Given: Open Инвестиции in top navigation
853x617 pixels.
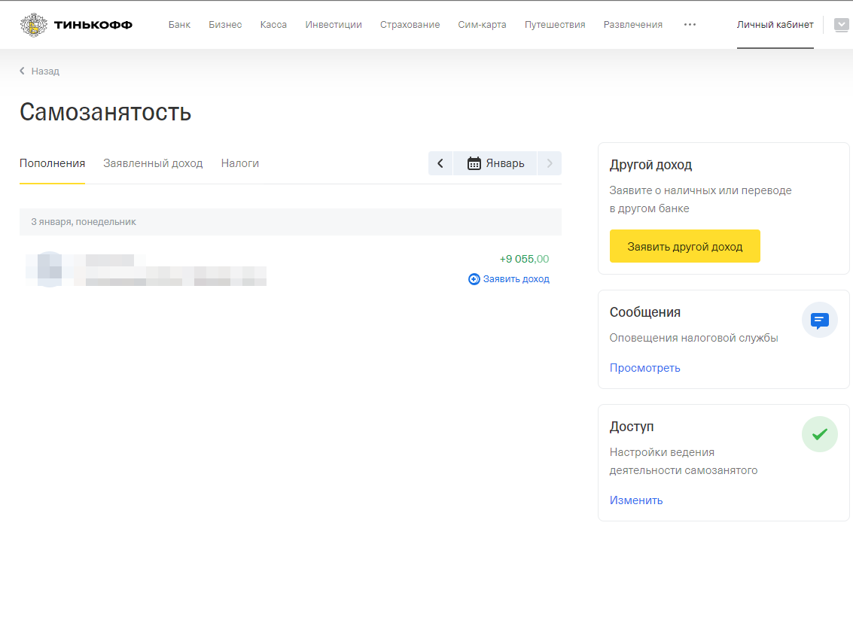Looking at the screenshot, I should click(334, 25).
